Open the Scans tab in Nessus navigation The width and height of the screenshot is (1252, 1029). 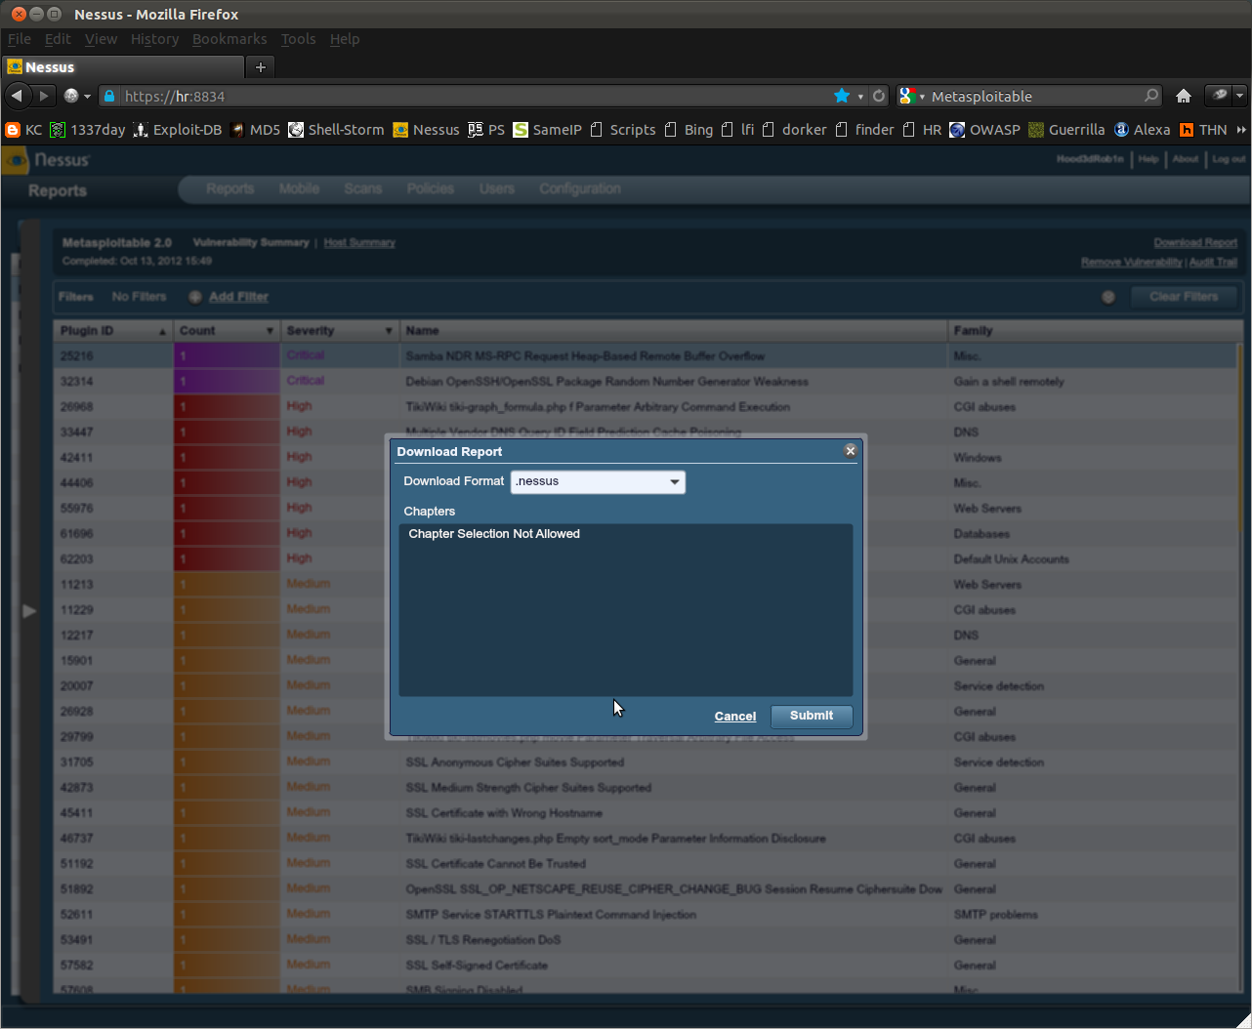click(362, 188)
